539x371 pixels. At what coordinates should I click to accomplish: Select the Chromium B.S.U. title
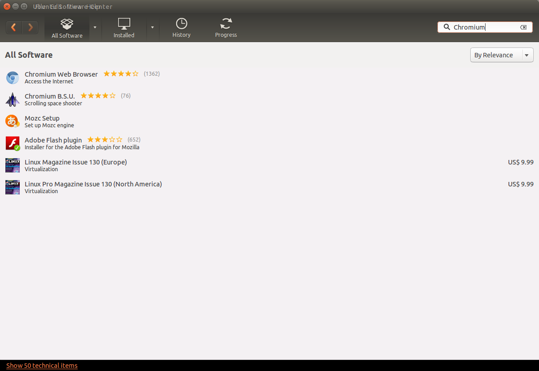[50, 96]
